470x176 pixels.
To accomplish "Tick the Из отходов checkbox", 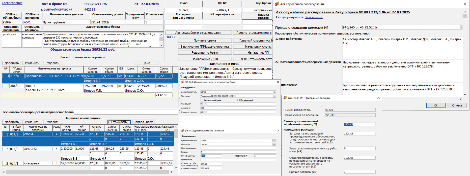I will coord(238,100).
